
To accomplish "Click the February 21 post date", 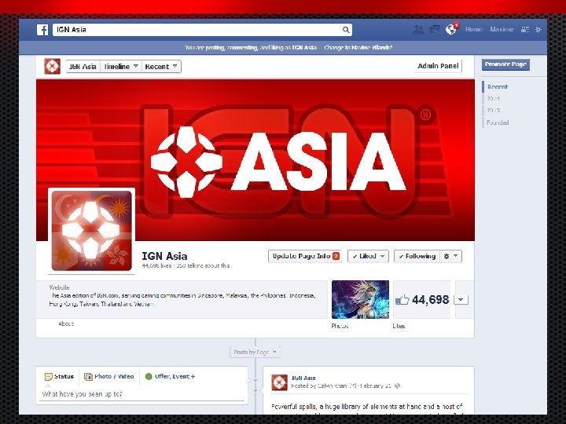I will [376, 386].
